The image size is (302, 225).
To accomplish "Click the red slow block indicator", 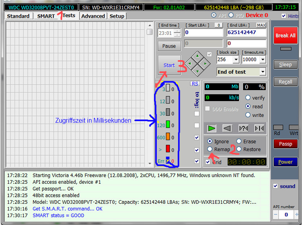I will pos(168,149).
